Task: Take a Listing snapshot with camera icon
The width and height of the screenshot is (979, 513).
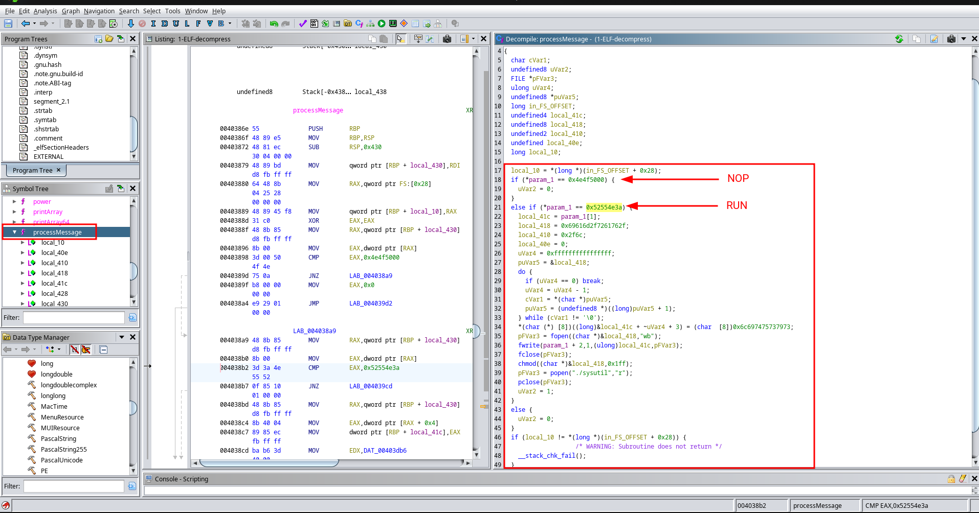Action: click(447, 39)
